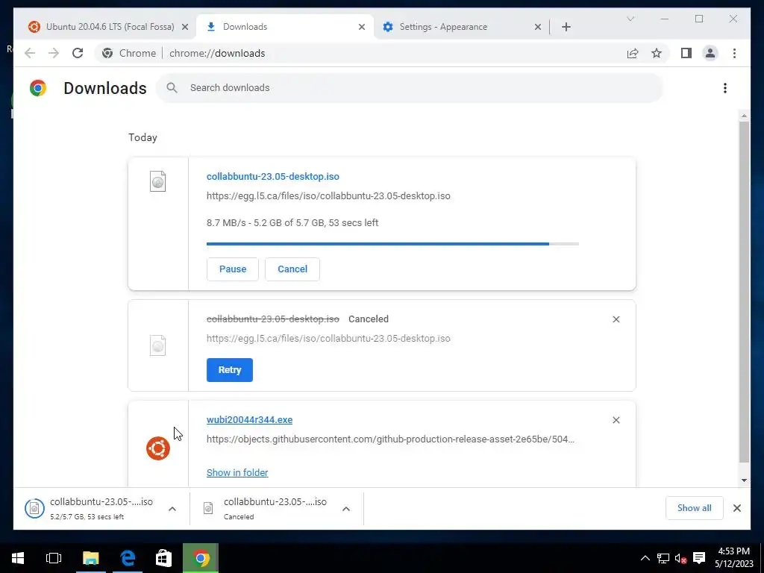
Task: Click the Chrome back arrow
Action: [x=30, y=53]
